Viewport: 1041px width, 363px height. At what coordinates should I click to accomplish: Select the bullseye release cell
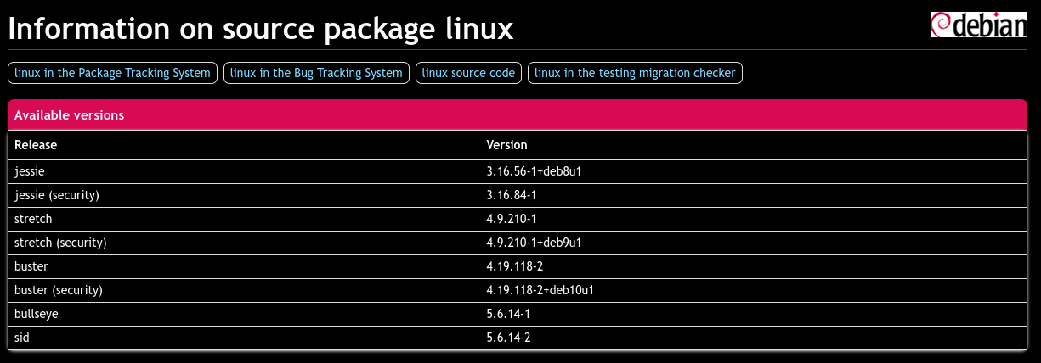244,314
